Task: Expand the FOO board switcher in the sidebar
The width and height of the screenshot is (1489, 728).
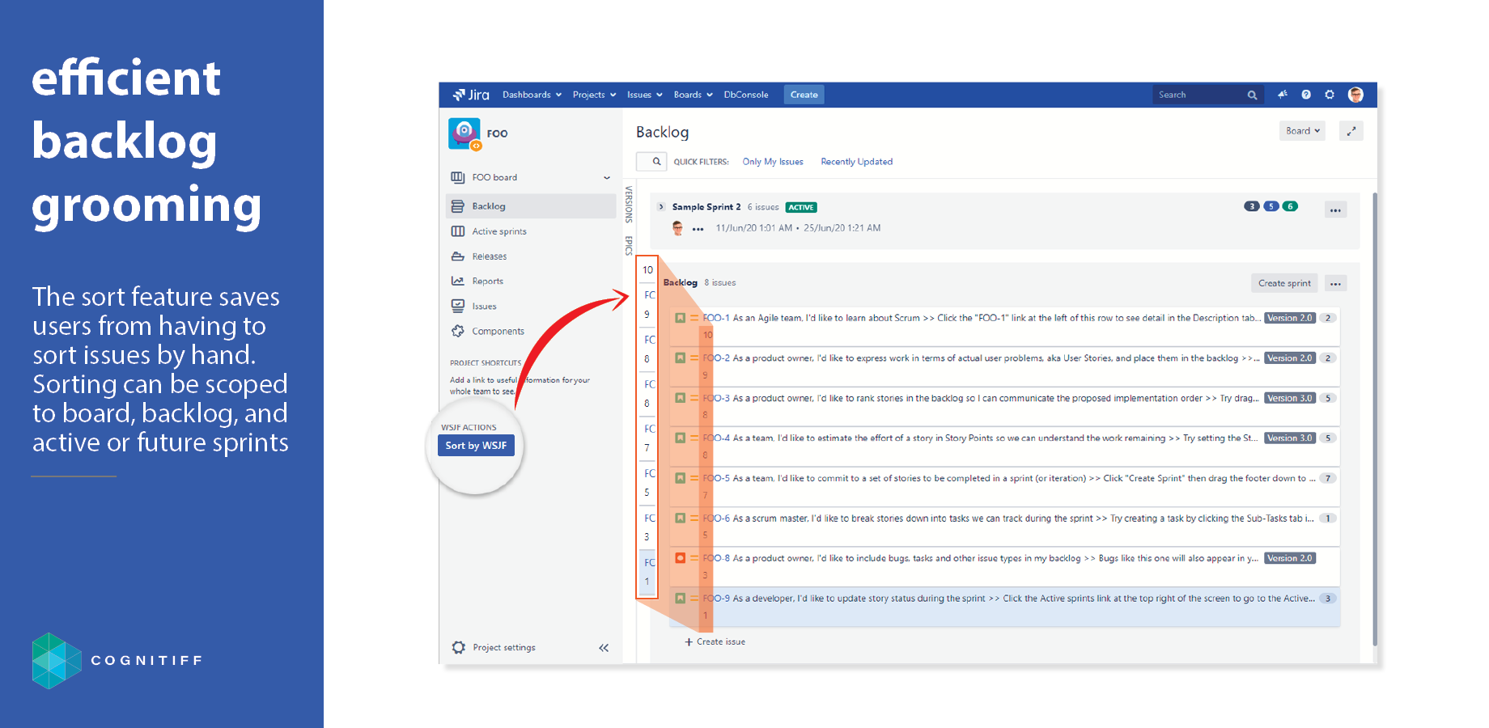Action: coord(607,178)
